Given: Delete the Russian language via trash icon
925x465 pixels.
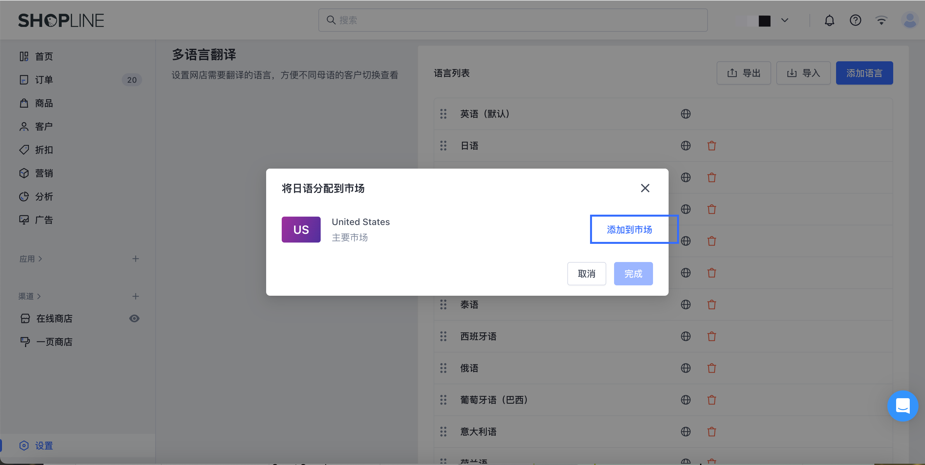Looking at the screenshot, I should coord(711,368).
